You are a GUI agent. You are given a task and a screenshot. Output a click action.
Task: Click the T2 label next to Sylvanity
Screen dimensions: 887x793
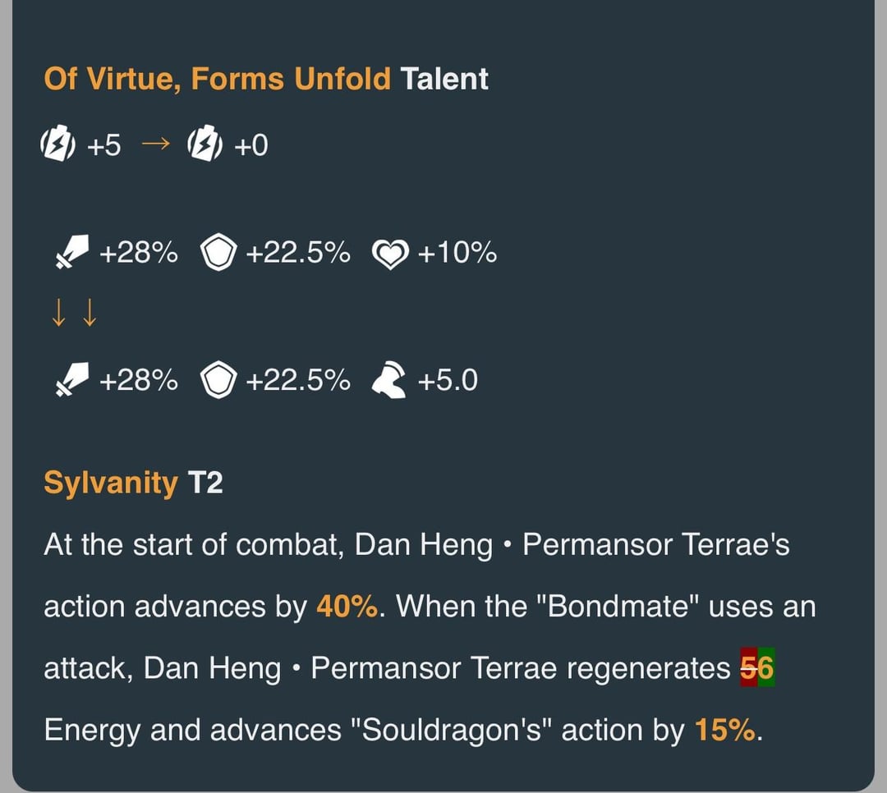(205, 483)
